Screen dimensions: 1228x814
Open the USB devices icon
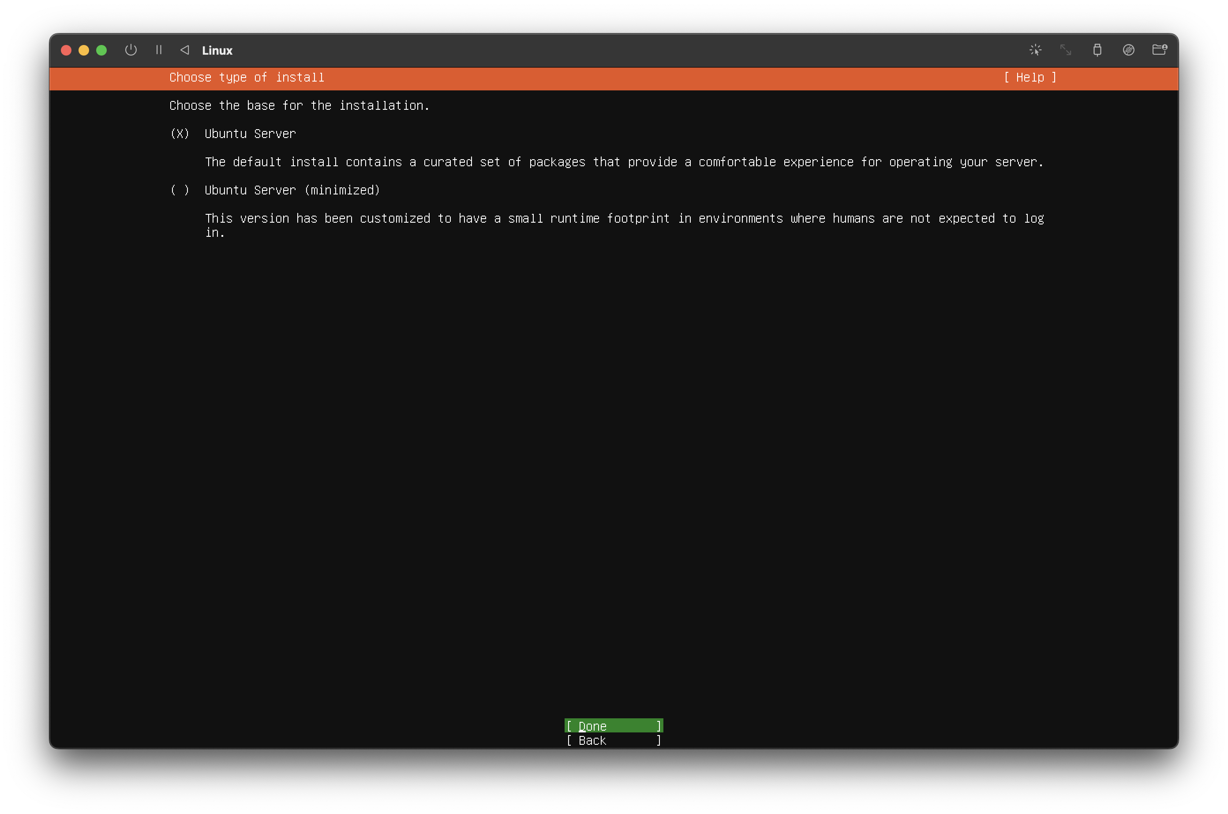pyautogui.click(x=1097, y=50)
